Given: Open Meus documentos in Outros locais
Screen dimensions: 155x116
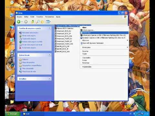Looking at the screenshot, I should [x=28, y=63].
